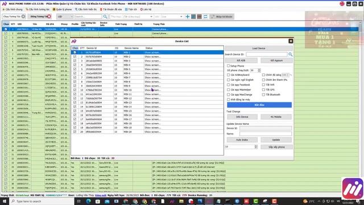Click the refresh arrows toolbar icon
364x205 pixels.
click(205, 17)
